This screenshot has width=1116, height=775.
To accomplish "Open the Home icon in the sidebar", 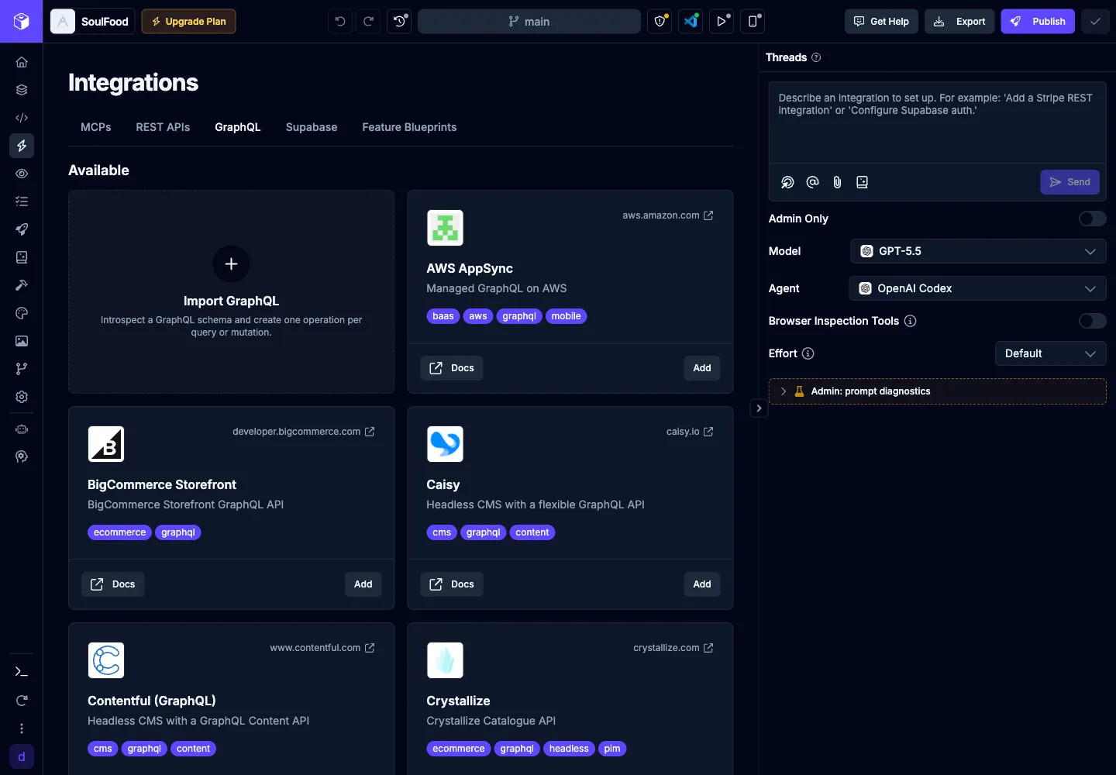I will pyautogui.click(x=22, y=62).
